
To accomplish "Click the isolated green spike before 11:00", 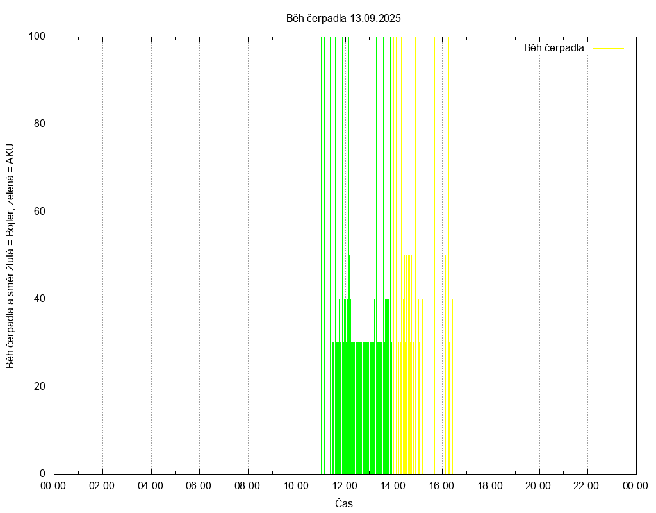I will [315, 364].
